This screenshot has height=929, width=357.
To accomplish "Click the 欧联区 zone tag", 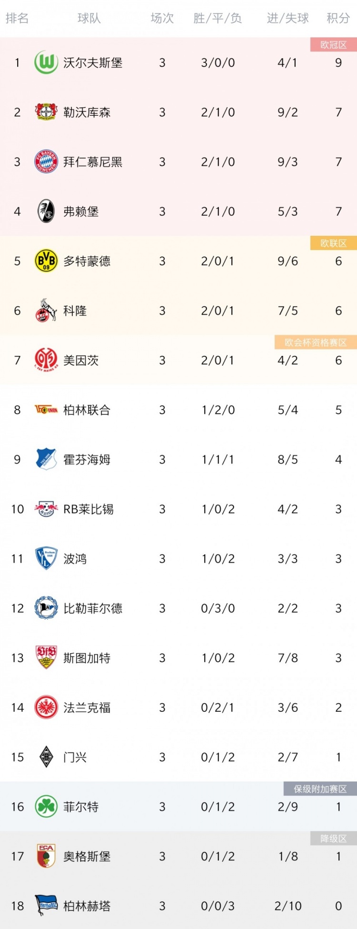I will 333,243.
